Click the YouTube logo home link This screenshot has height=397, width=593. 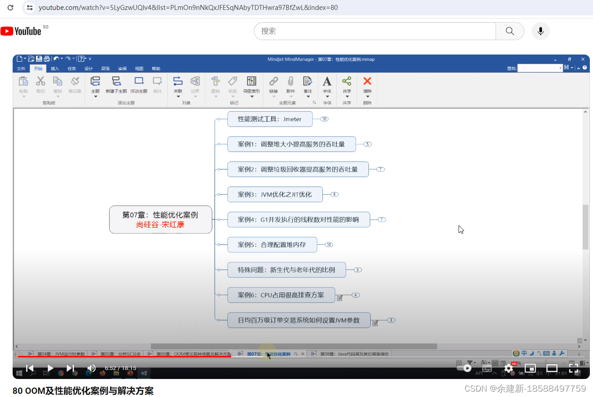click(x=21, y=31)
